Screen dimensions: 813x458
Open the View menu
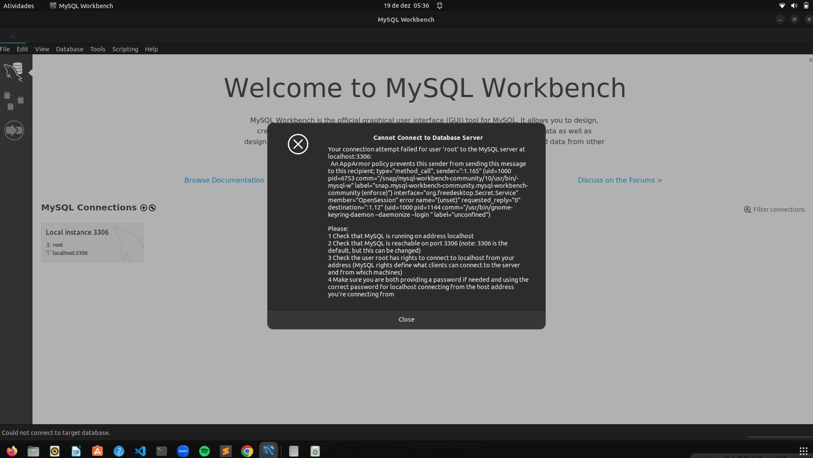click(x=42, y=49)
